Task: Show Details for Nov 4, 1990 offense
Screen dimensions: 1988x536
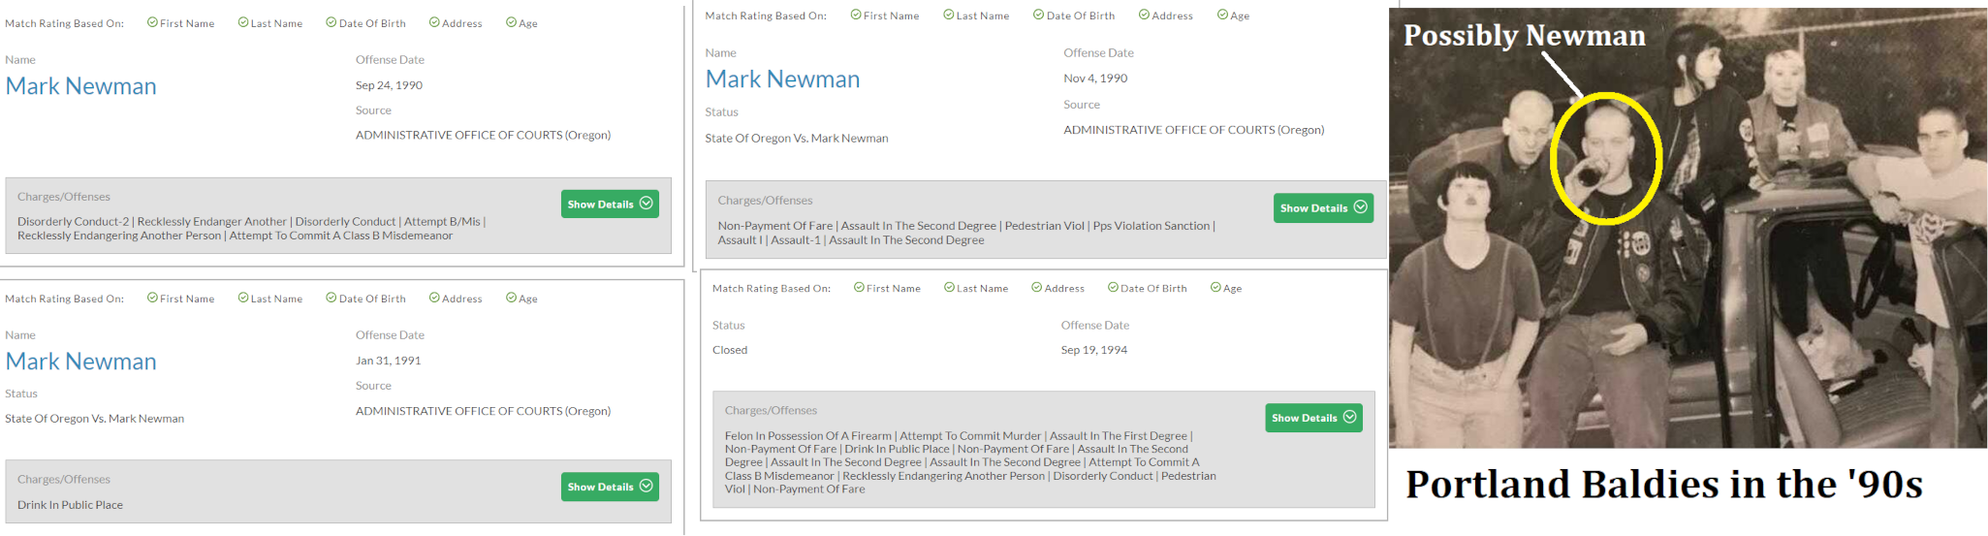Action: 1322,208
